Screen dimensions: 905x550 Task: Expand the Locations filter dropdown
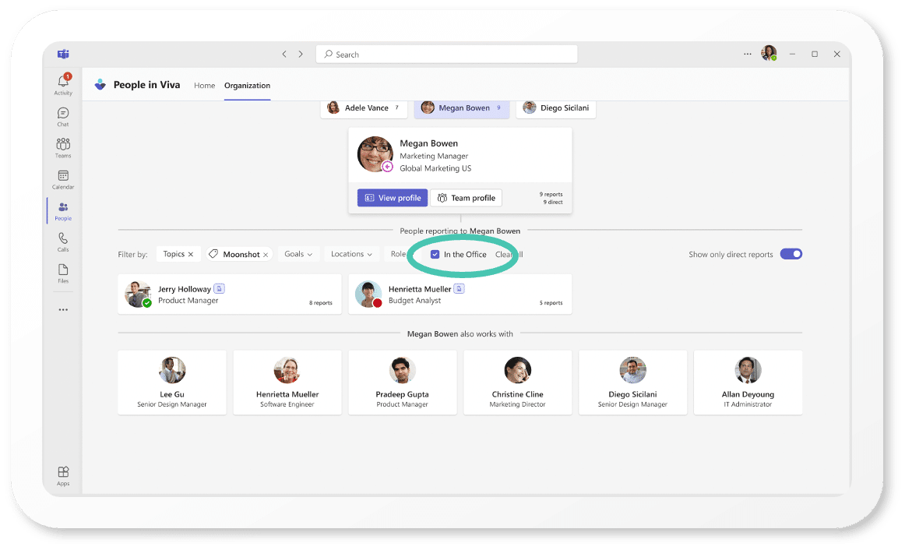click(351, 254)
